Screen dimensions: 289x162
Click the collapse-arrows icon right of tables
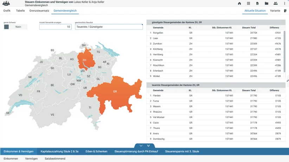tap(288, 81)
